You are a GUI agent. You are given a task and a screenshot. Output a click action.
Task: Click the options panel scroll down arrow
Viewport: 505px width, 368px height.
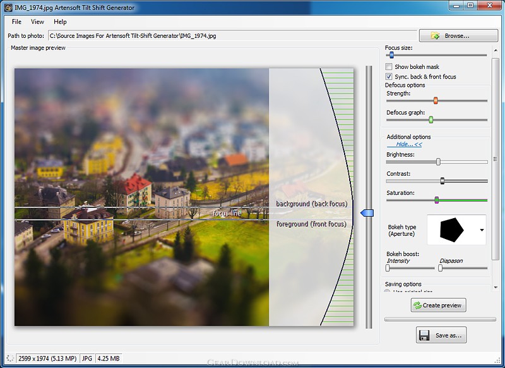tap(496, 287)
